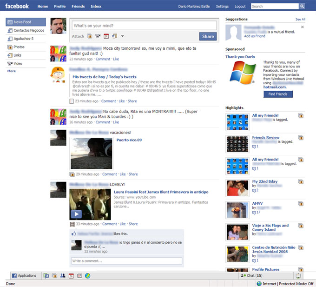Click the attach event calendar icon
The width and height of the screenshot is (316, 287).
click(106, 36)
